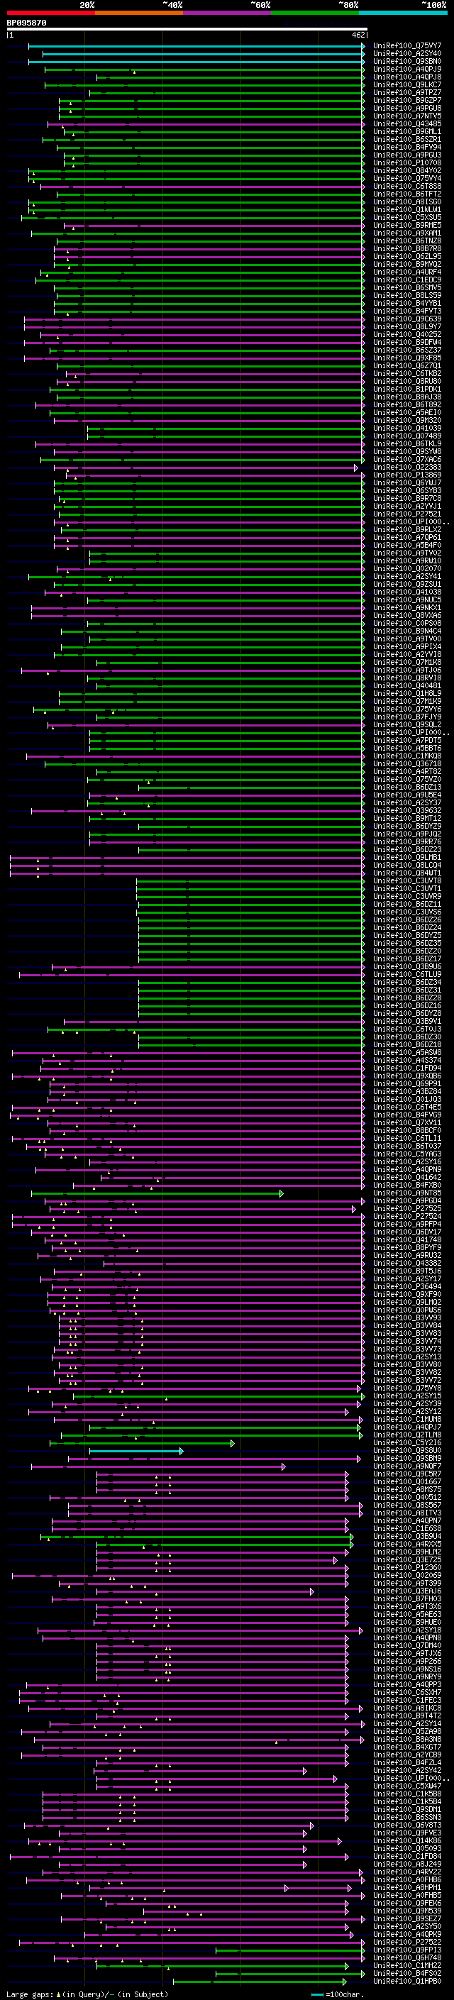Click label UniRef100_B9T4T2
This screenshot has height=2000, width=454.
click(407, 1717)
